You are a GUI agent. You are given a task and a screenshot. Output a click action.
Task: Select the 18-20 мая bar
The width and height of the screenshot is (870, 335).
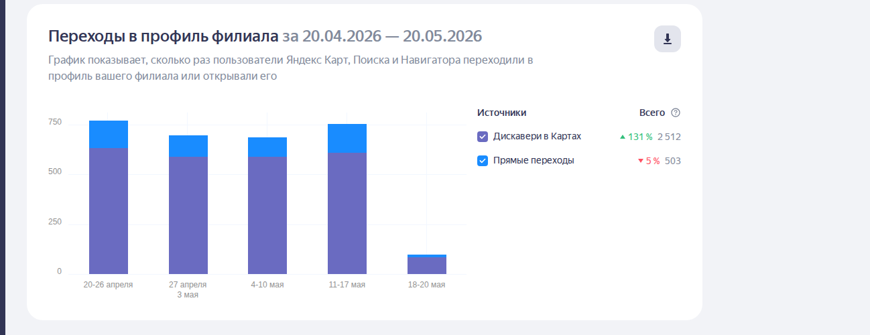point(427,265)
